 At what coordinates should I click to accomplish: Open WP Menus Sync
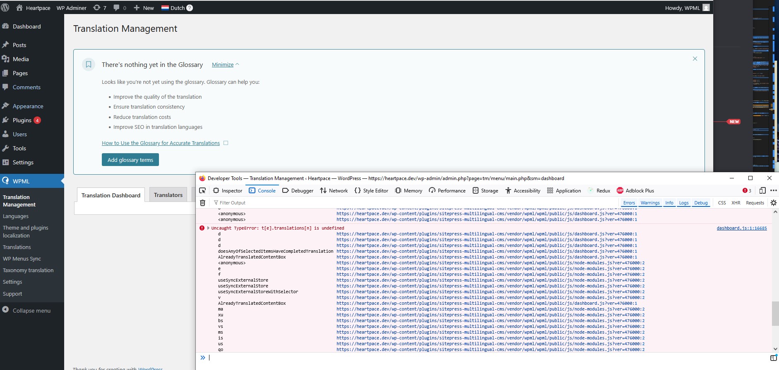(22, 259)
